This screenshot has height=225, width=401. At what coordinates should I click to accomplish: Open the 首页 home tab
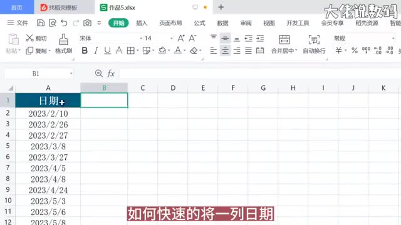tap(17, 7)
